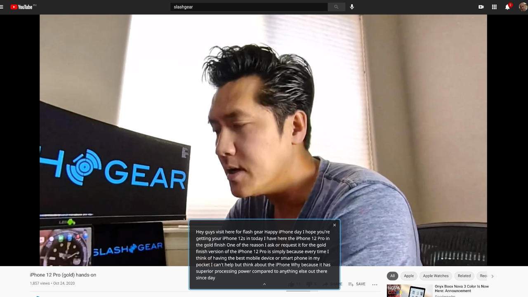Open the hamburger guide menu
The height and width of the screenshot is (297, 528).
(2, 7)
